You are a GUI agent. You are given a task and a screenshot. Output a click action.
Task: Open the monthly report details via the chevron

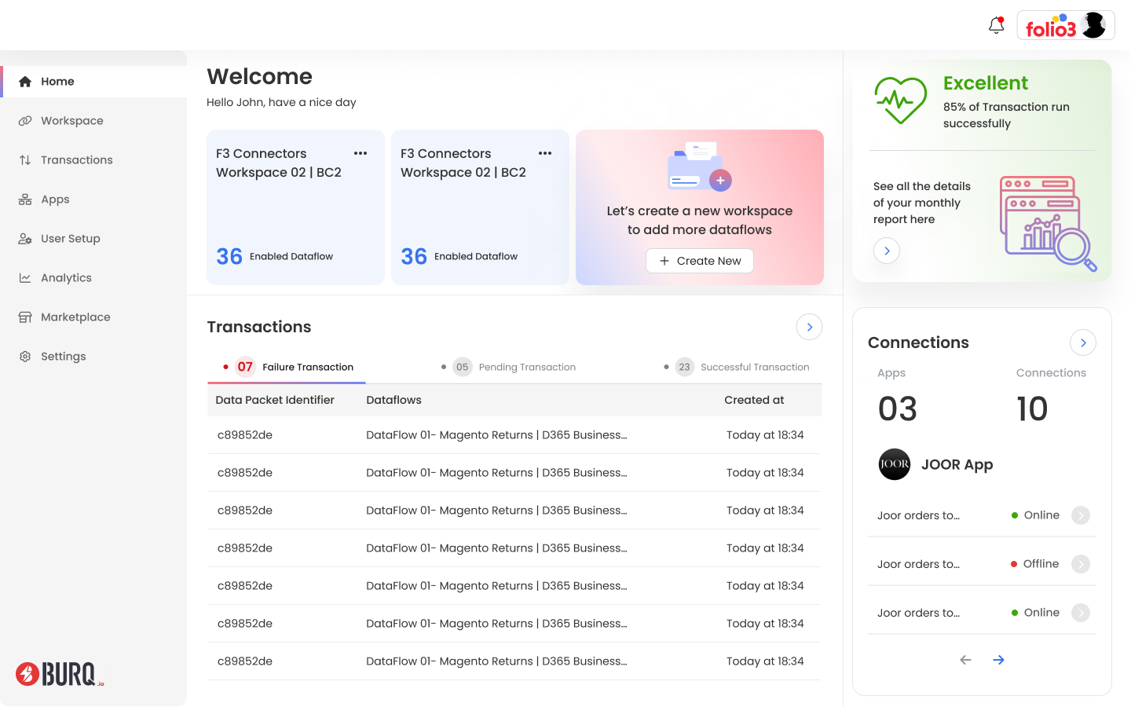point(886,251)
